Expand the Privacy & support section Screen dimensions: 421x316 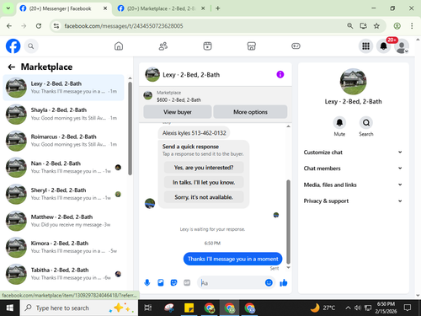click(x=353, y=201)
